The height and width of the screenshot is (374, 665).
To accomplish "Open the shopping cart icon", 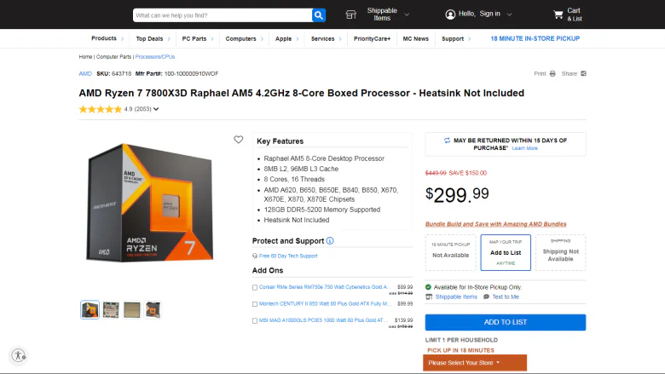I will 558,14.
